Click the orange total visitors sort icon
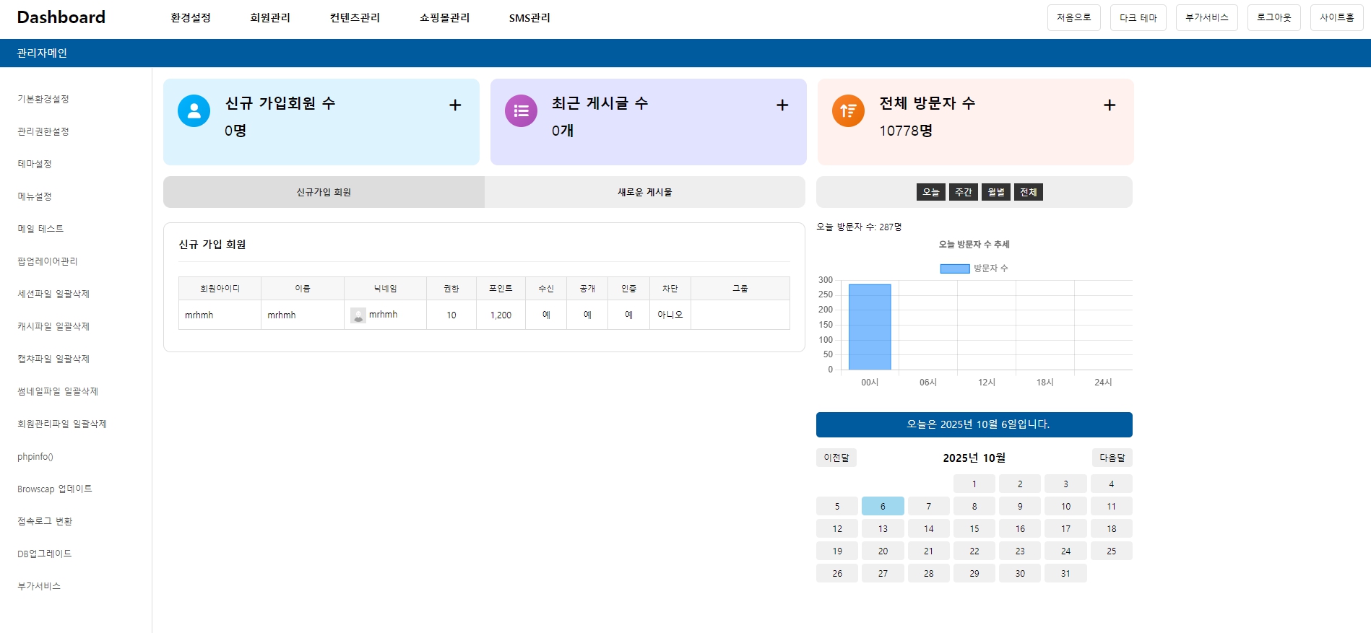 coord(848,111)
